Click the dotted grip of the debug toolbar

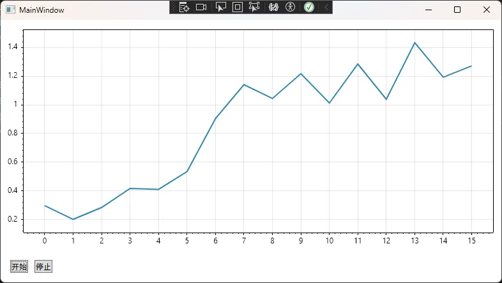[173, 7]
